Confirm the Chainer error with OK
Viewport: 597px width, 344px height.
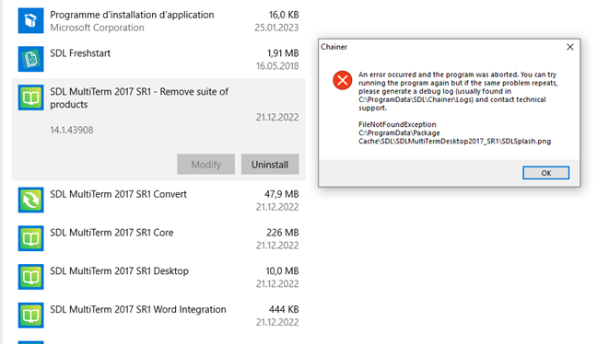tap(546, 173)
